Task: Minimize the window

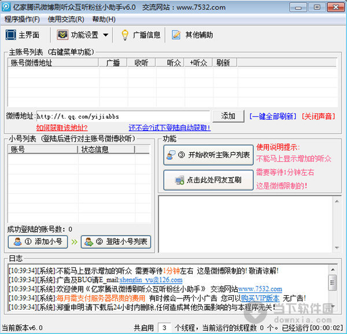Action: tap(298, 8)
